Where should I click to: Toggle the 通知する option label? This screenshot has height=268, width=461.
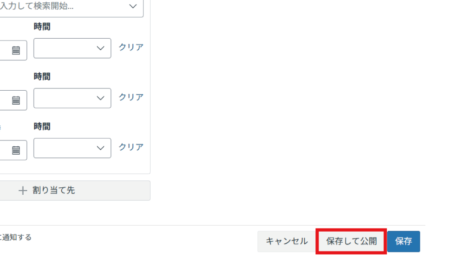16,237
